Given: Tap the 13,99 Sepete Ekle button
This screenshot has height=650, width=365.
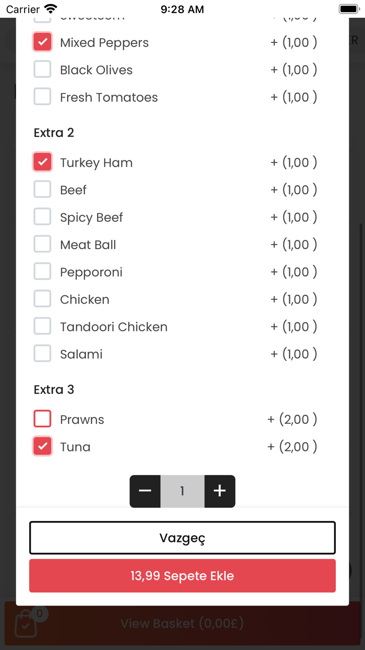Looking at the screenshot, I should (x=182, y=576).
